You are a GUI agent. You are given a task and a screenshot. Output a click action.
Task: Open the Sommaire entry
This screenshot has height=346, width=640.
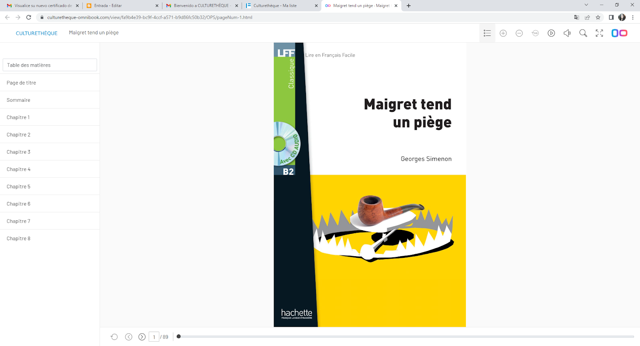point(50,100)
